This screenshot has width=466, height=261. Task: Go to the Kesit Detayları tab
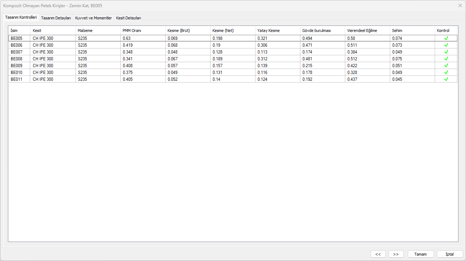point(129,18)
